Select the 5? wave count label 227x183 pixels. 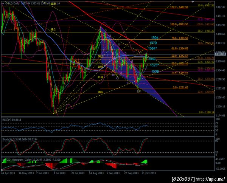pos(139,91)
